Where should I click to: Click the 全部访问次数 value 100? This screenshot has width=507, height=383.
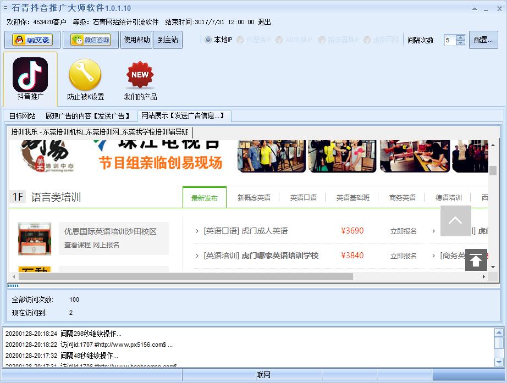74,299
